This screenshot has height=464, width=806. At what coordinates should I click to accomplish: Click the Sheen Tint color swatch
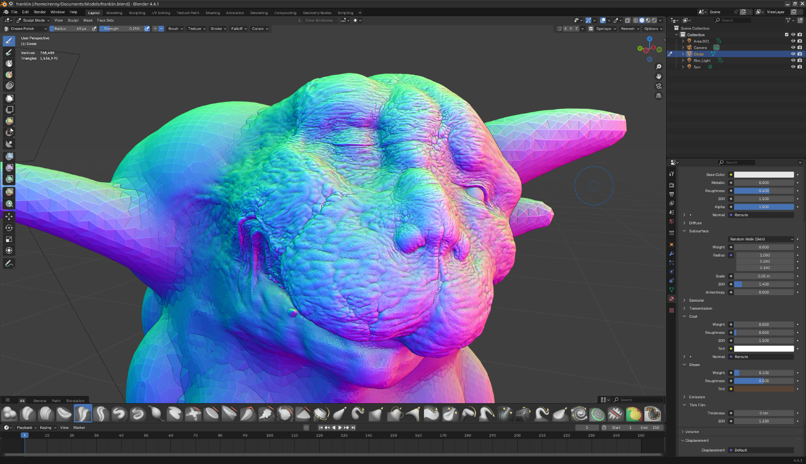[x=764, y=389]
